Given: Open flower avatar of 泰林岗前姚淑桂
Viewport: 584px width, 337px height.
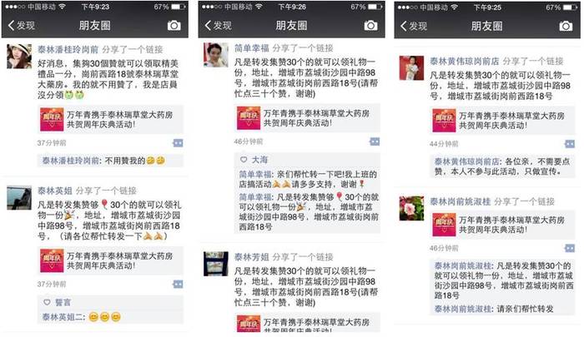Looking at the screenshot, I should pyautogui.click(x=411, y=209).
